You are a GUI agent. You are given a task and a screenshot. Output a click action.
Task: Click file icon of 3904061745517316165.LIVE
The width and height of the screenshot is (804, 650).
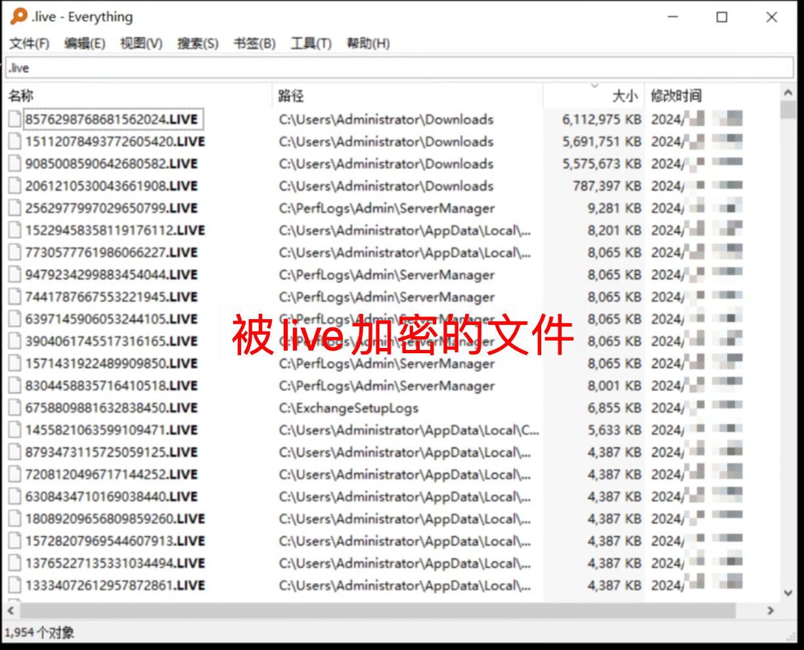click(14, 341)
